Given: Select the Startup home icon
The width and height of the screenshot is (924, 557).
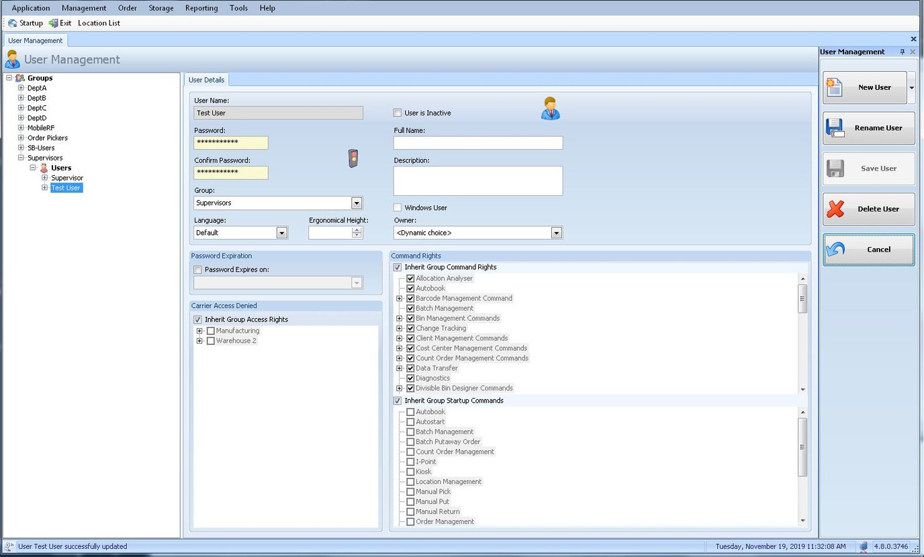Looking at the screenshot, I should (x=11, y=22).
